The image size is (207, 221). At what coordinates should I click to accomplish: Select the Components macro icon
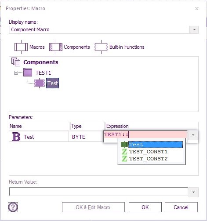click(x=56, y=47)
